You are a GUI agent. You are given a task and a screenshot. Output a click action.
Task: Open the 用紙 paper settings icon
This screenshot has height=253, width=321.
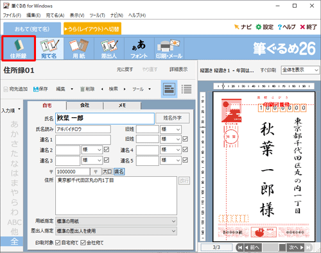click(x=79, y=49)
